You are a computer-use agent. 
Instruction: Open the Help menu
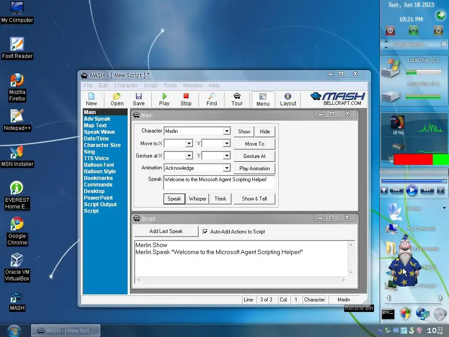(x=214, y=86)
